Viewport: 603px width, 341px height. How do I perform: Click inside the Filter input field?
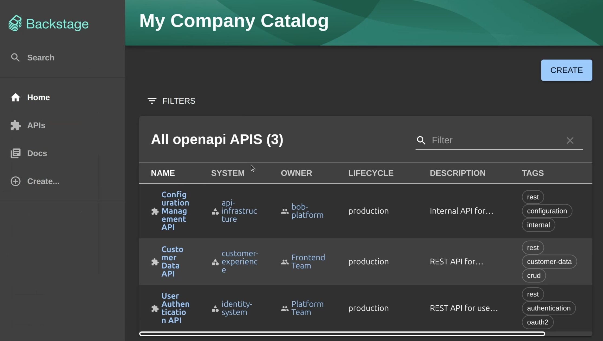pos(487,140)
